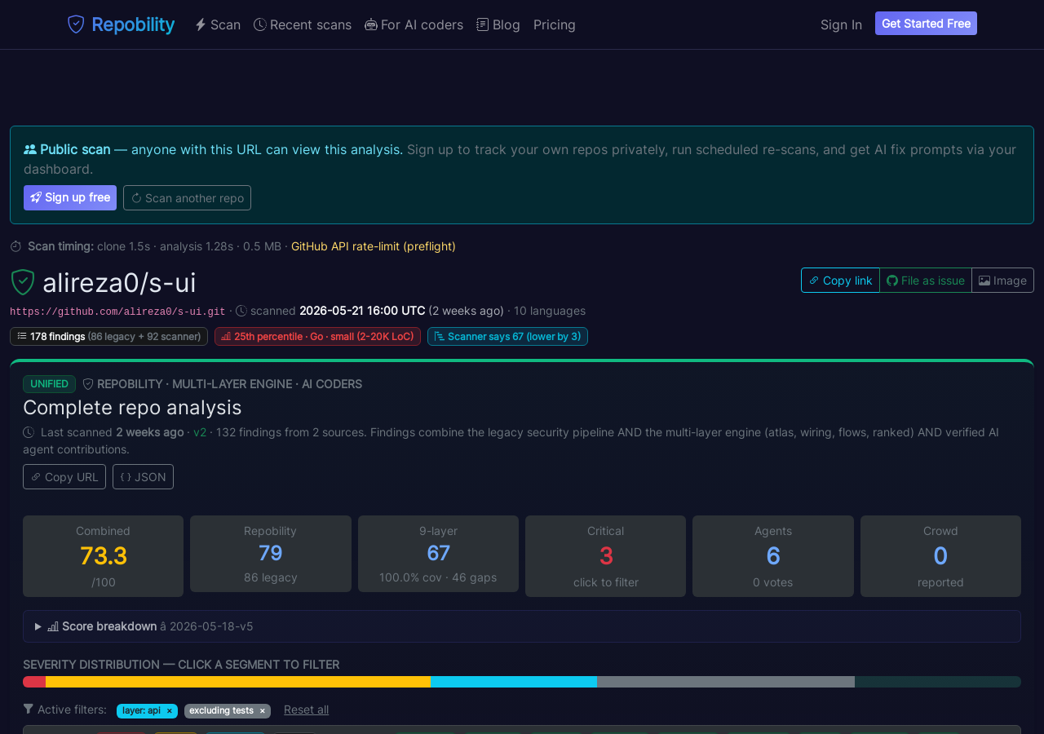Click the Sign up free button
The height and width of the screenshot is (734, 1044).
70,197
